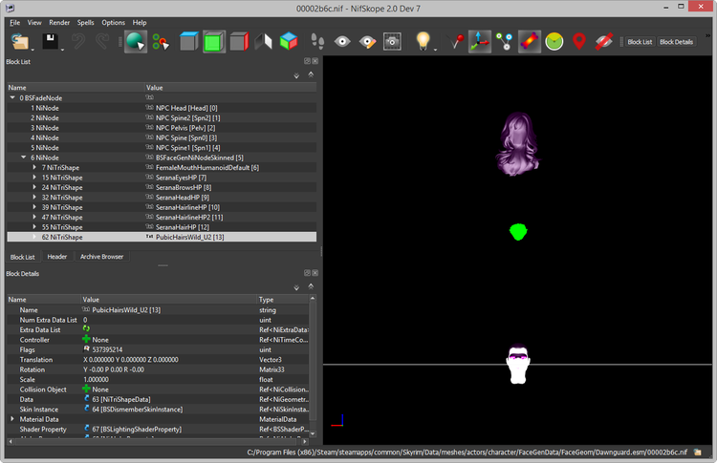Click the Undo arrow in toolbar
This screenshot has width=717, height=463.
78,42
